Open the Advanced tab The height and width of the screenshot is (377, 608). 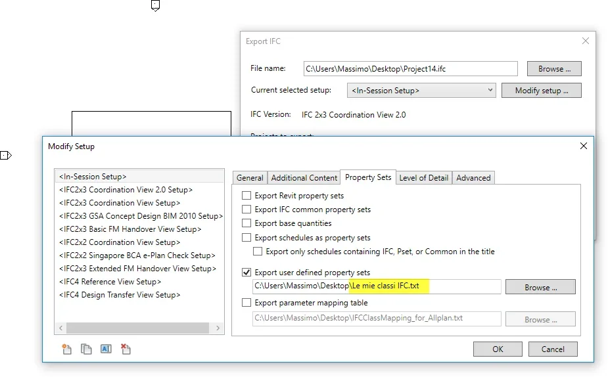pyautogui.click(x=473, y=178)
